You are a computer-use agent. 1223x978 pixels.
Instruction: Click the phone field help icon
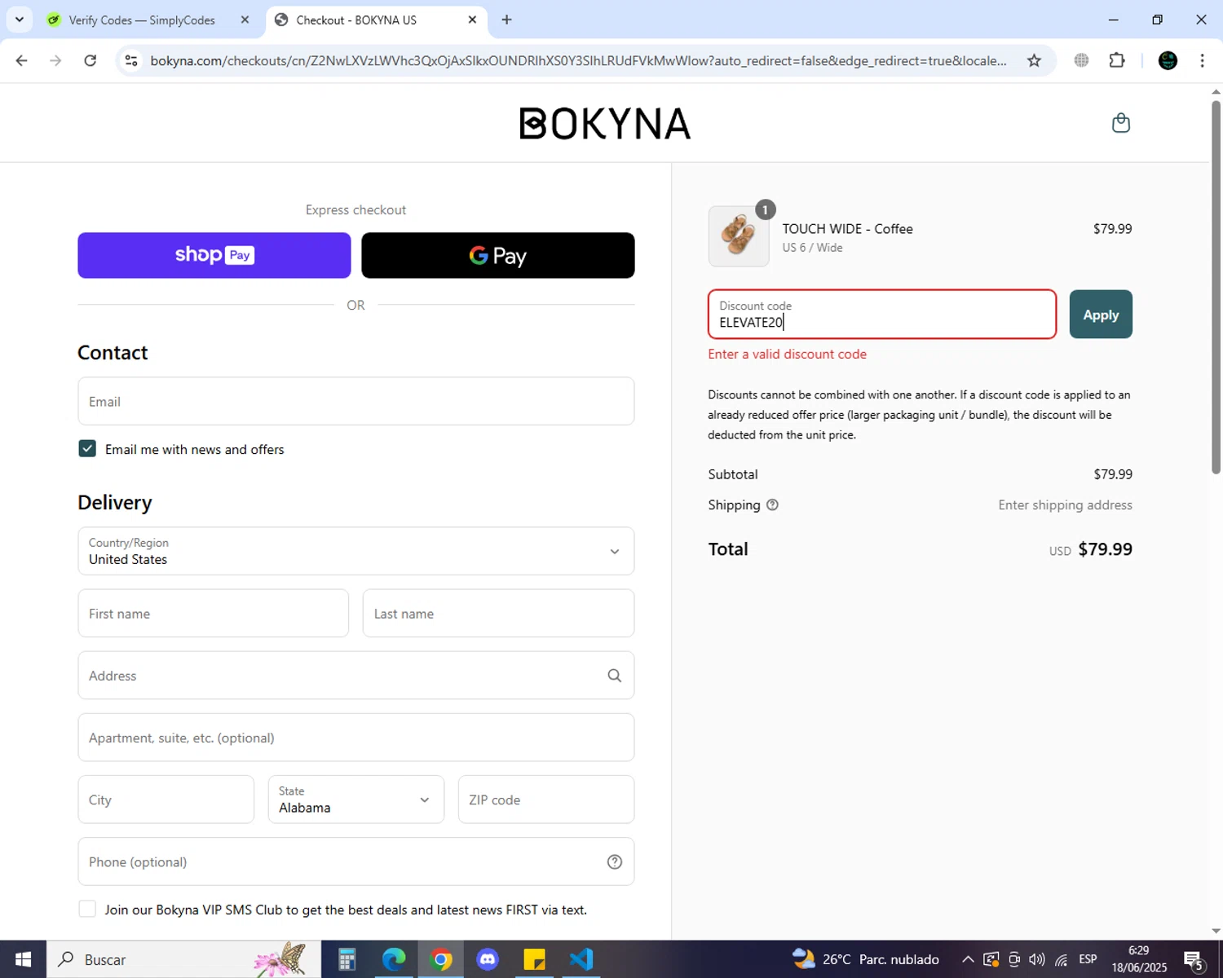point(615,862)
